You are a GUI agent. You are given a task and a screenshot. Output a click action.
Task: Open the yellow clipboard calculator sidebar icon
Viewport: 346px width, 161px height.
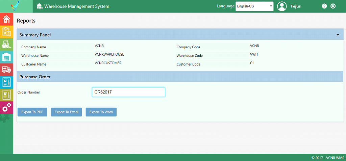6,32
